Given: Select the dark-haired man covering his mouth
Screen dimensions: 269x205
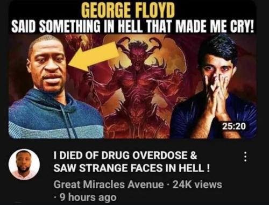Looking at the screenshot, I should click(214, 88).
